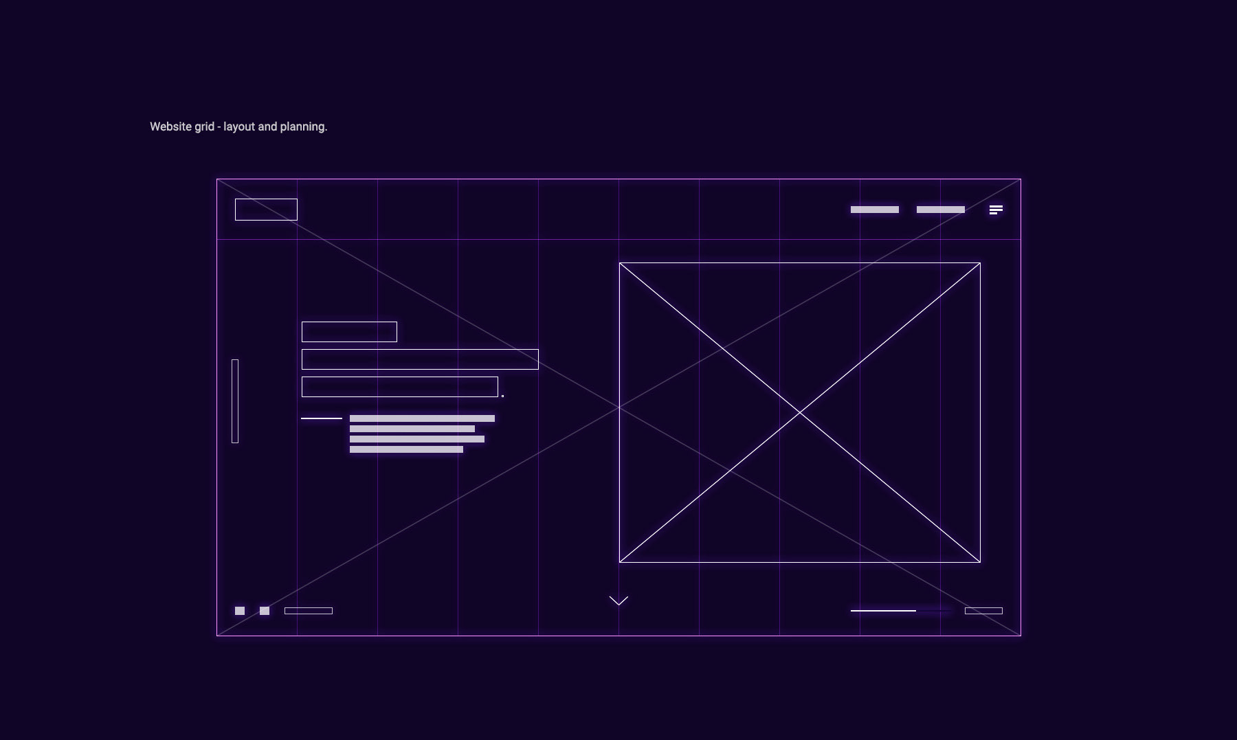
Task: Click the slide progress bar in footer
Action: click(x=902, y=610)
